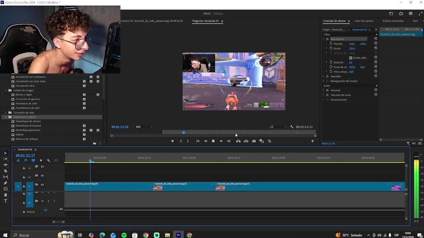The width and height of the screenshot is (424, 238).
Task: Solo the A3 audio track
Action: [48, 201]
